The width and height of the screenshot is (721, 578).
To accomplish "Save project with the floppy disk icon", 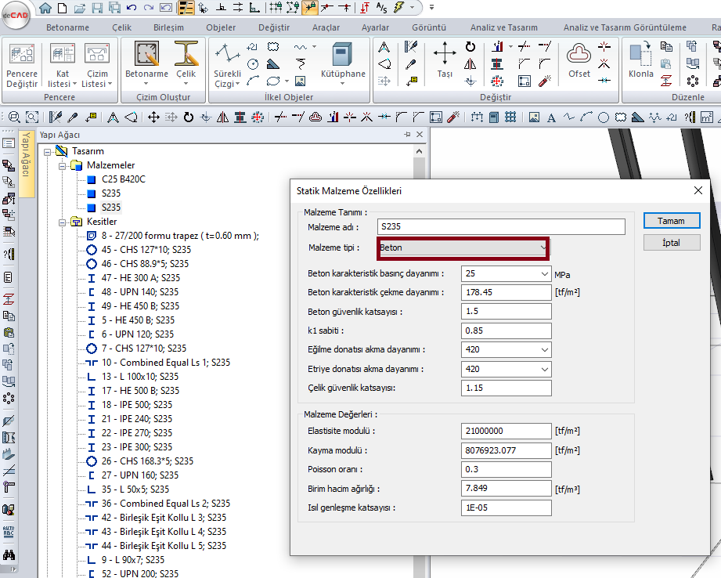I will (x=97, y=7).
